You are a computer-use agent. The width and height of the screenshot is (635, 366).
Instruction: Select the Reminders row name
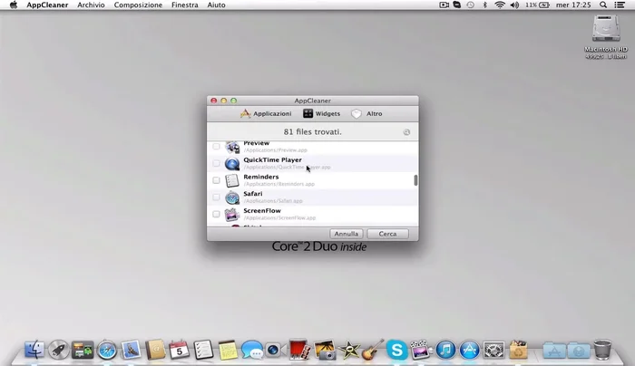(x=261, y=177)
